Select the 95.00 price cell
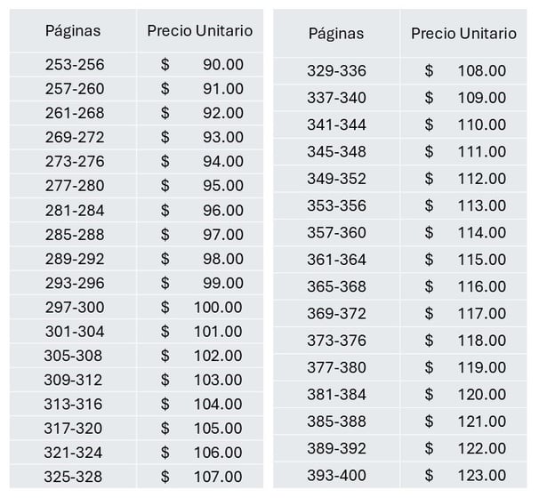The height and width of the screenshot is (498, 539). pos(201,186)
